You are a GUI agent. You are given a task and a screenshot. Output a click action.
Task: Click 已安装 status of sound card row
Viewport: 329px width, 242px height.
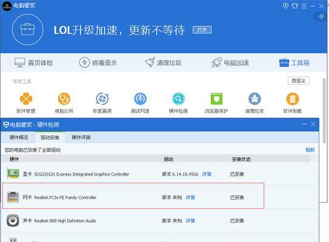237,221
